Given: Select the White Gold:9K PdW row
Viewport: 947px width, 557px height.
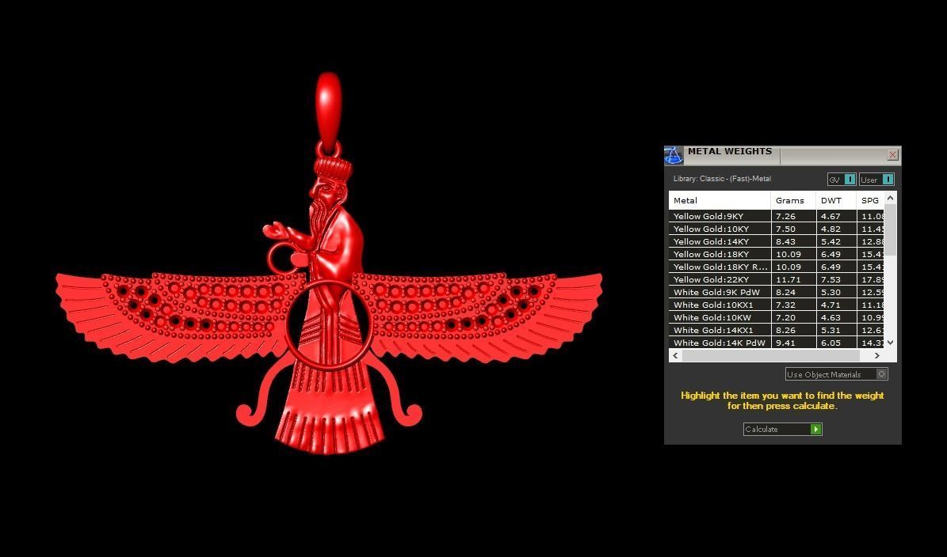Looking at the screenshot, I should point(777,292).
